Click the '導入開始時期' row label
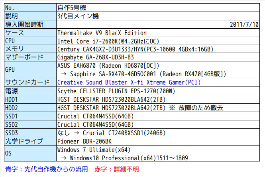The image size is (265, 177). coord(30,24)
